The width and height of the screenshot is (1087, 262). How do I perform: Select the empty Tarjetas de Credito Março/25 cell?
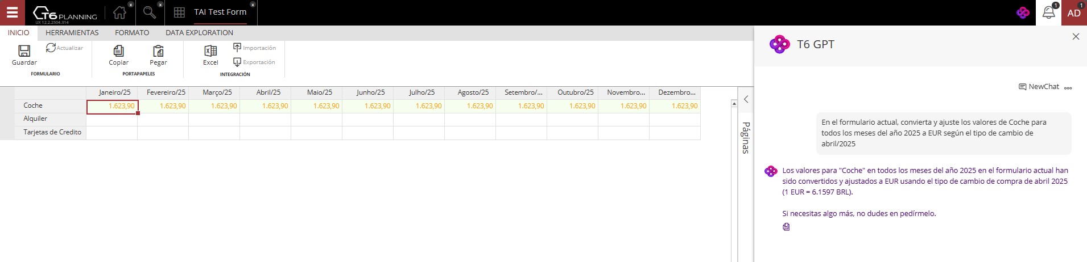click(214, 133)
